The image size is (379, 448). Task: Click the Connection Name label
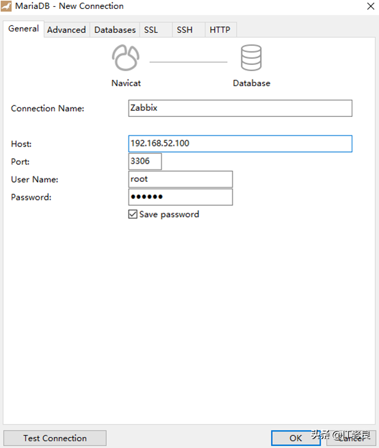47,108
